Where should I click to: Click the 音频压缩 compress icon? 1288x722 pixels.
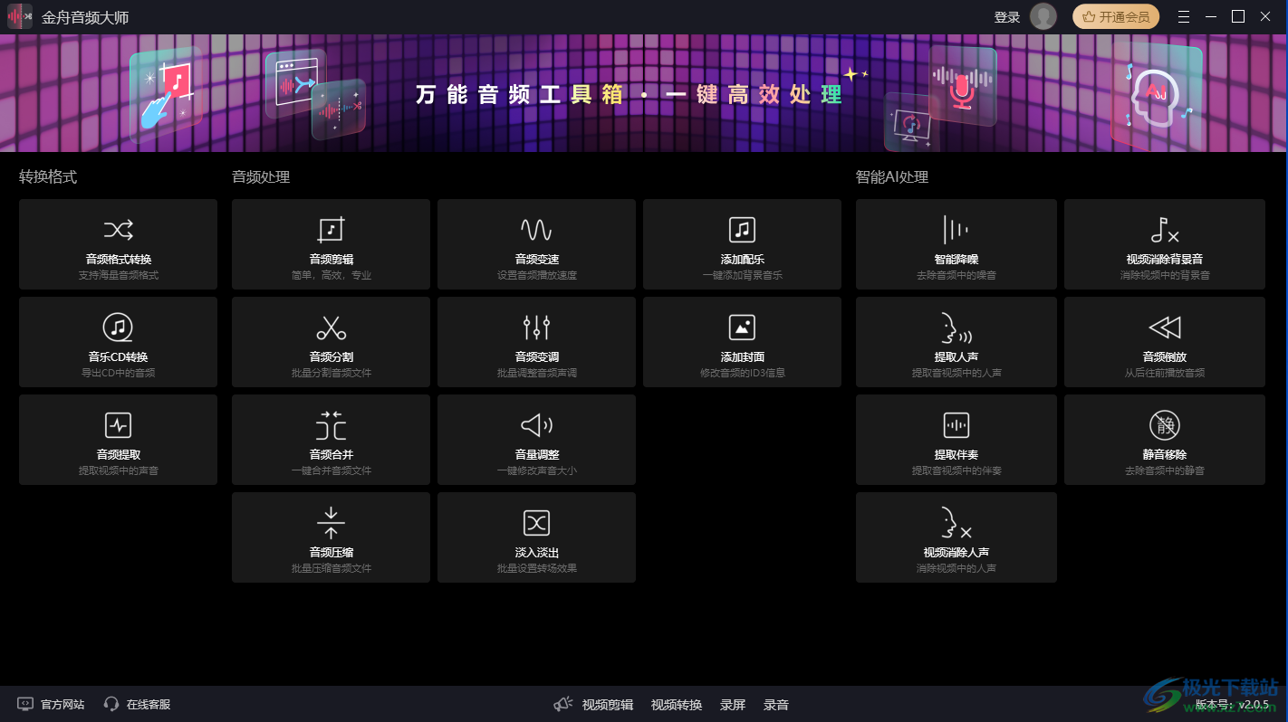[332, 522]
